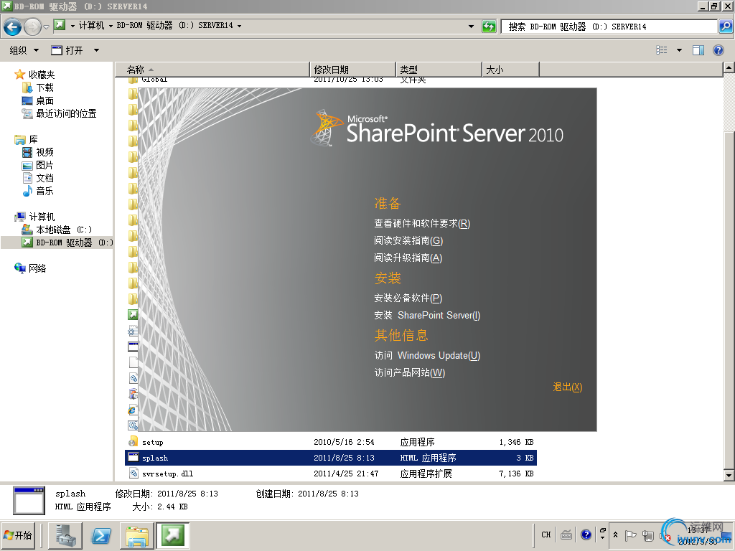Screen dimensions: 735x551
Task: Sort by 名称 column header
Action: pos(212,70)
